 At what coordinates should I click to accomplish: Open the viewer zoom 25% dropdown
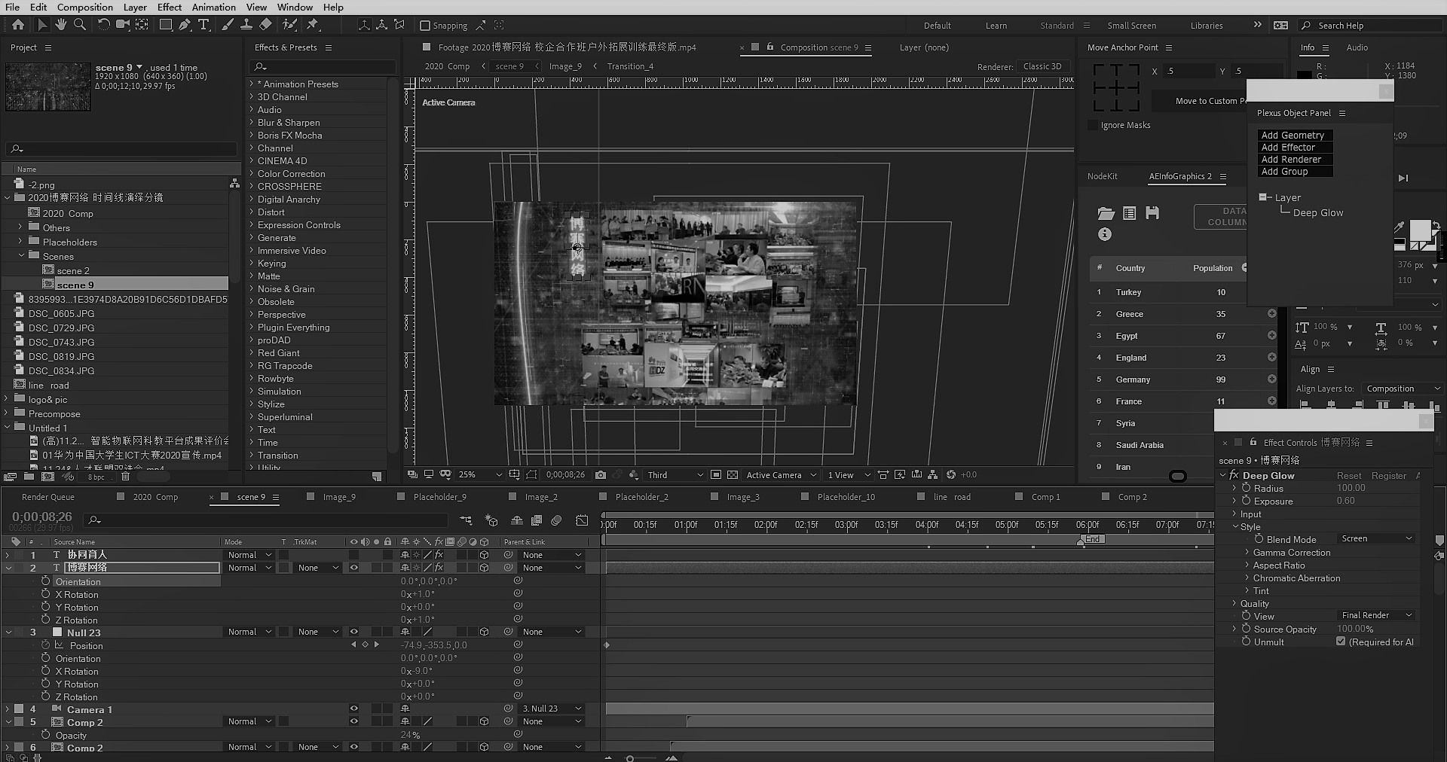pyautogui.click(x=480, y=475)
